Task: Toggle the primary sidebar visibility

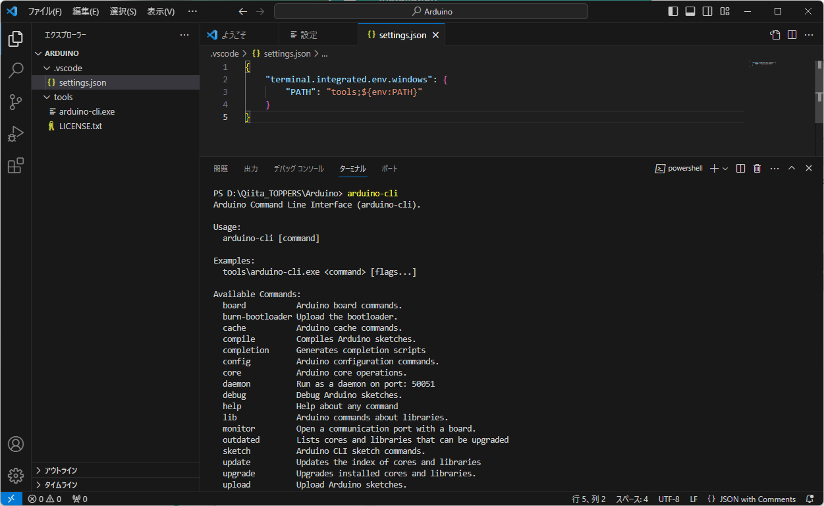Action: point(673,11)
